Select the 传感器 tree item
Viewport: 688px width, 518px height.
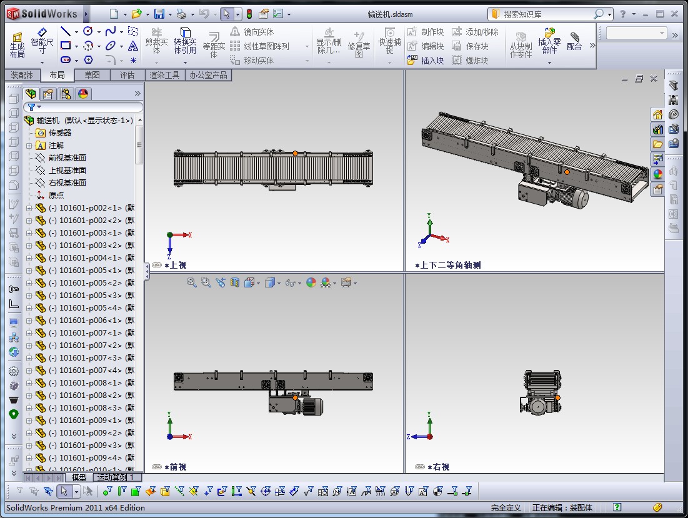click(59, 133)
